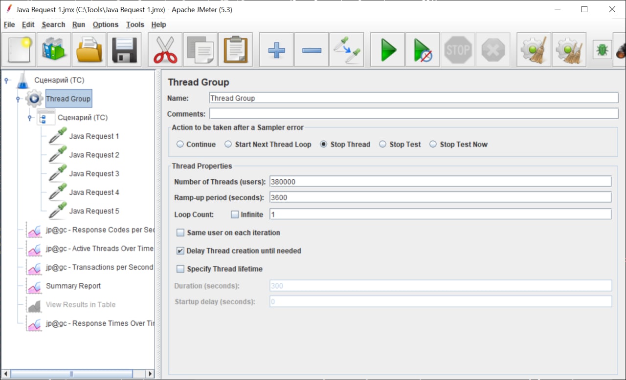Viewport: 626px width, 380px height.
Task: Uncheck Delay Thread creation until needed
Action: click(x=180, y=251)
